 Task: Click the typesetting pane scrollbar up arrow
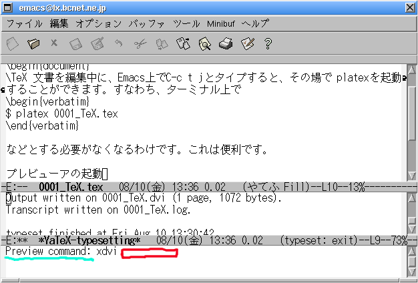(411, 198)
